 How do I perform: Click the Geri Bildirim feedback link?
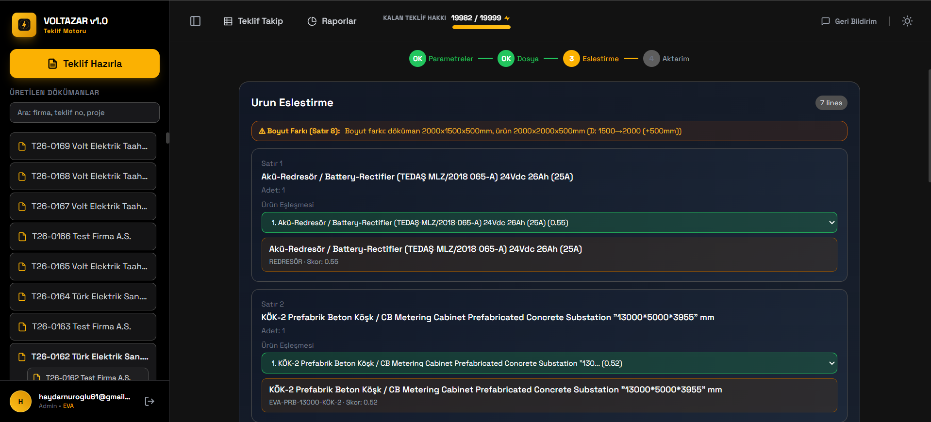[848, 21]
